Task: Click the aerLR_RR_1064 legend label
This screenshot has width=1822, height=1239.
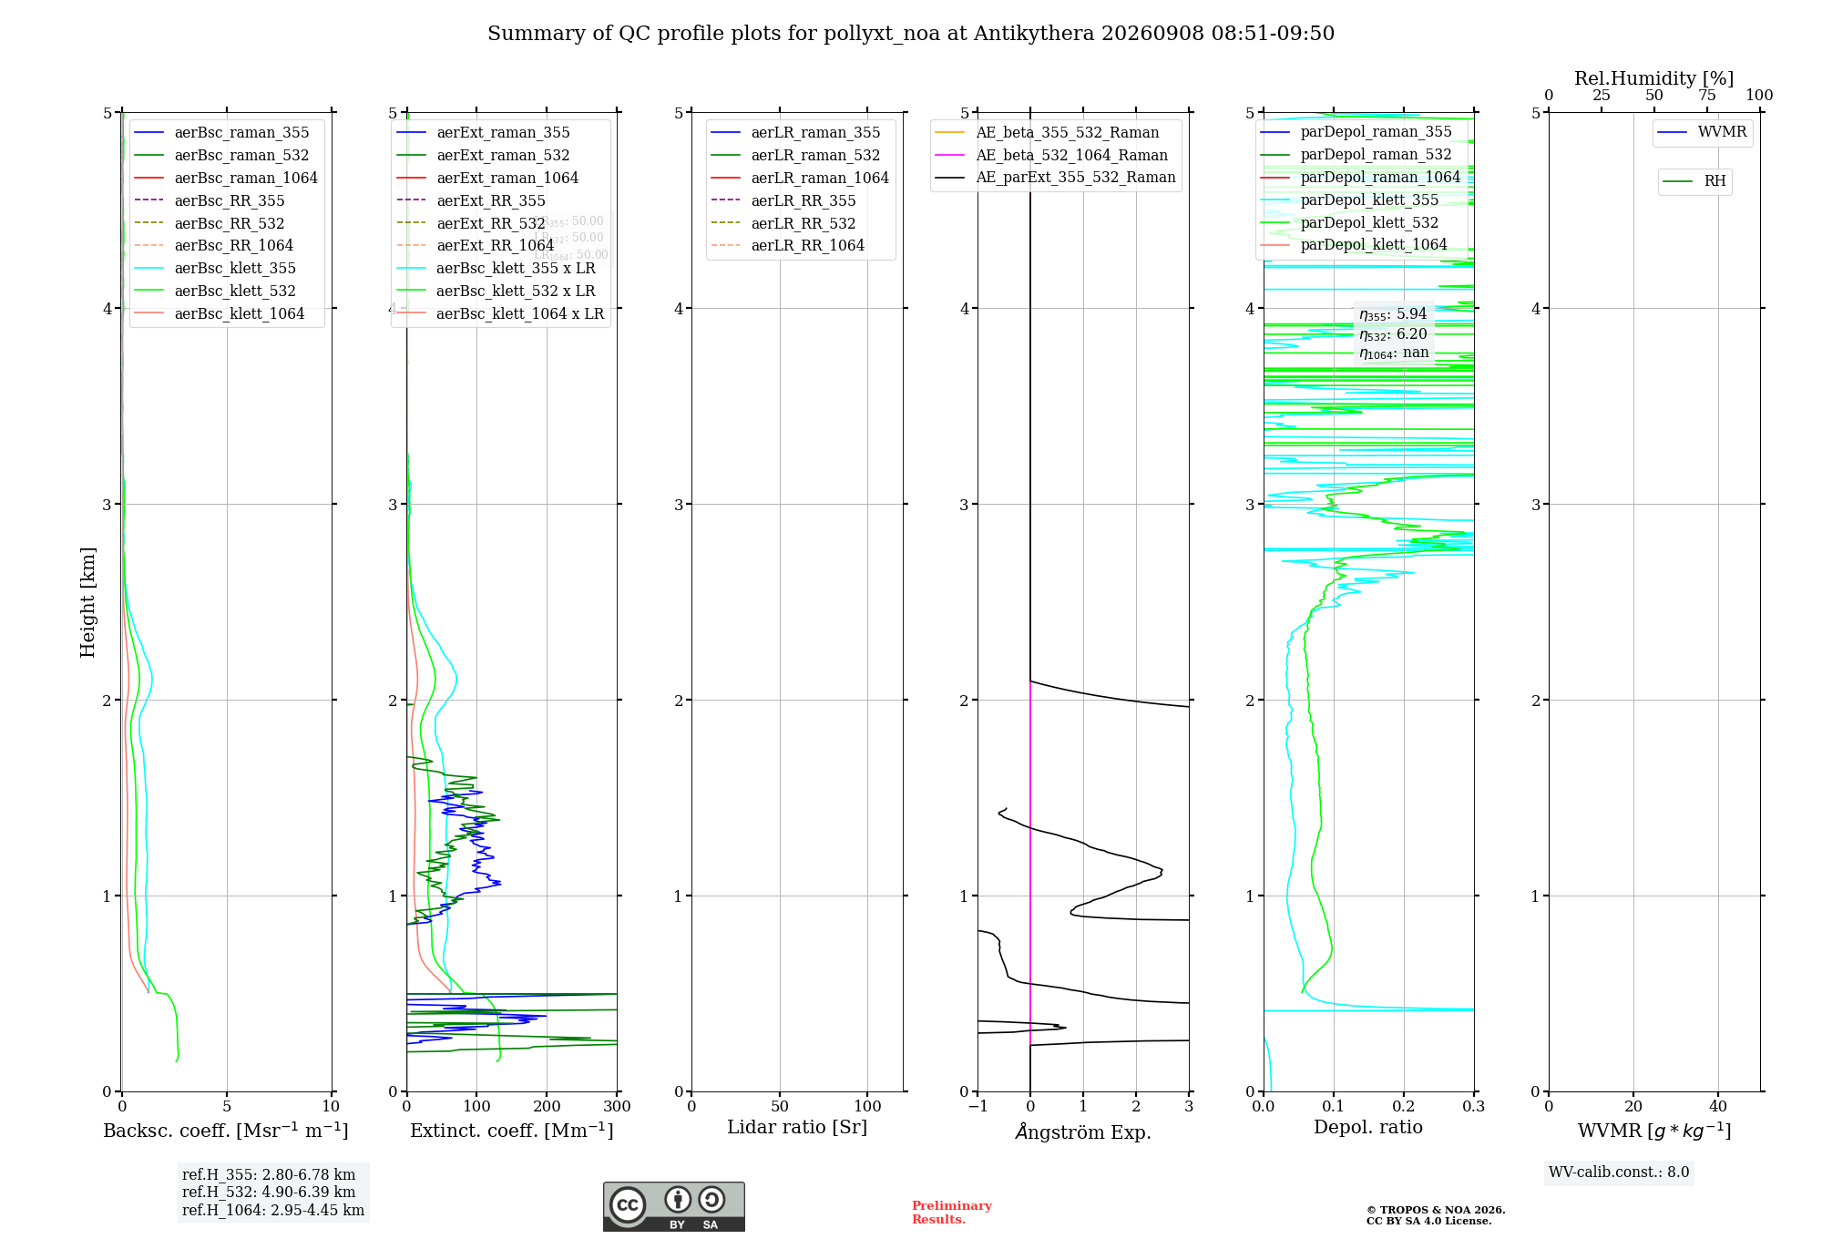Action: point(808,246)
